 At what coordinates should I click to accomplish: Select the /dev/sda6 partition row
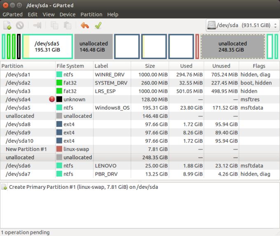[x=140, y=165]
